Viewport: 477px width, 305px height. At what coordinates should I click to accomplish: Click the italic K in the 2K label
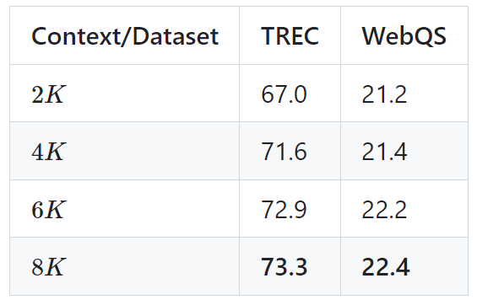(55, 94)
